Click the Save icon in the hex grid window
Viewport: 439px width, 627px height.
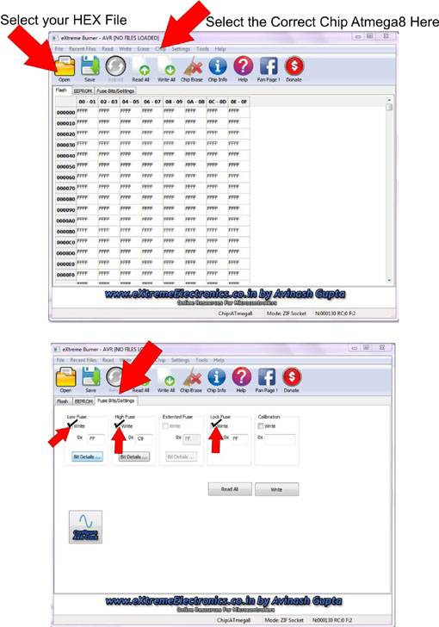tap(90, 69)
